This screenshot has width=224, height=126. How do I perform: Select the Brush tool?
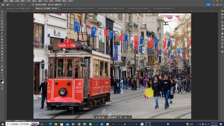[x=2, y=36]
